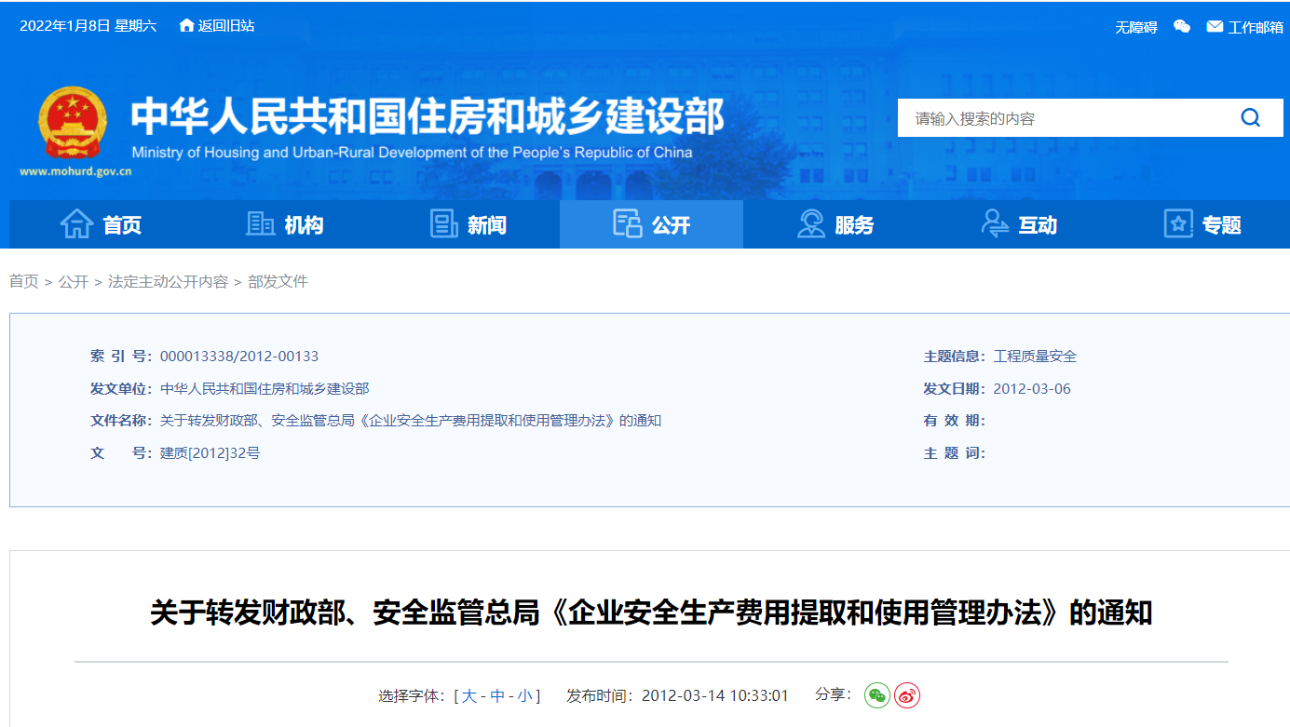Open the 专题 navigation tab
The width and height of the screenshot is (1290, 727).
1200,224
